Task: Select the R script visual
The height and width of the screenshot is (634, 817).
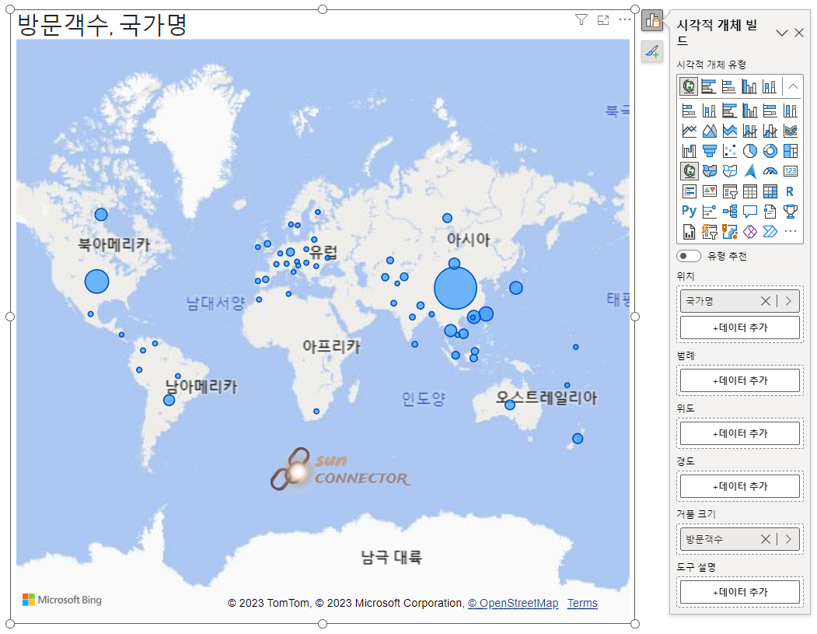Action: pos(791,191)
